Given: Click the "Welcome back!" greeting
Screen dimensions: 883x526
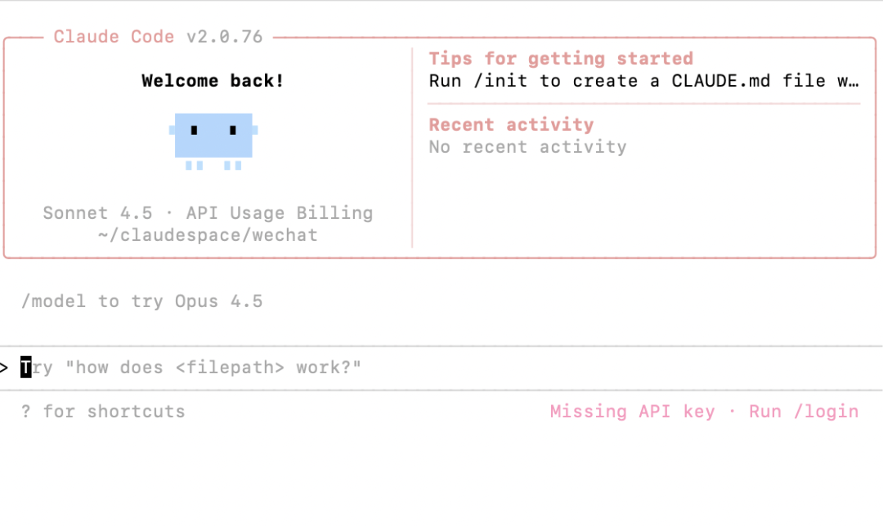Looking at the screenshot, I should click(213, 81).
